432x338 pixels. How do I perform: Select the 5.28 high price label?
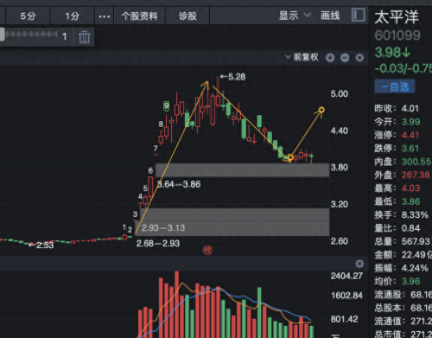[233, 77]
